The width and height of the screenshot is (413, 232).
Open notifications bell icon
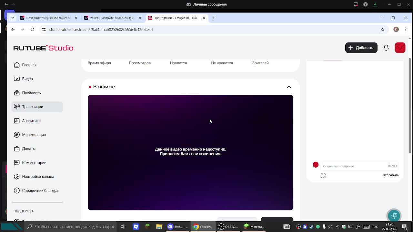pos(386,48)
